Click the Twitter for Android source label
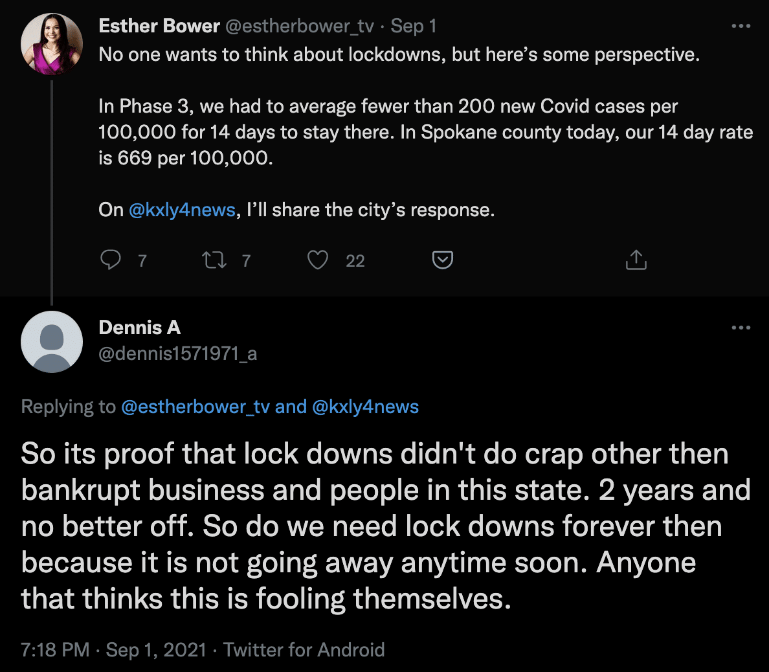Viewport: 769px width, 672px height. pyautogui.click(x=304, y=649)
